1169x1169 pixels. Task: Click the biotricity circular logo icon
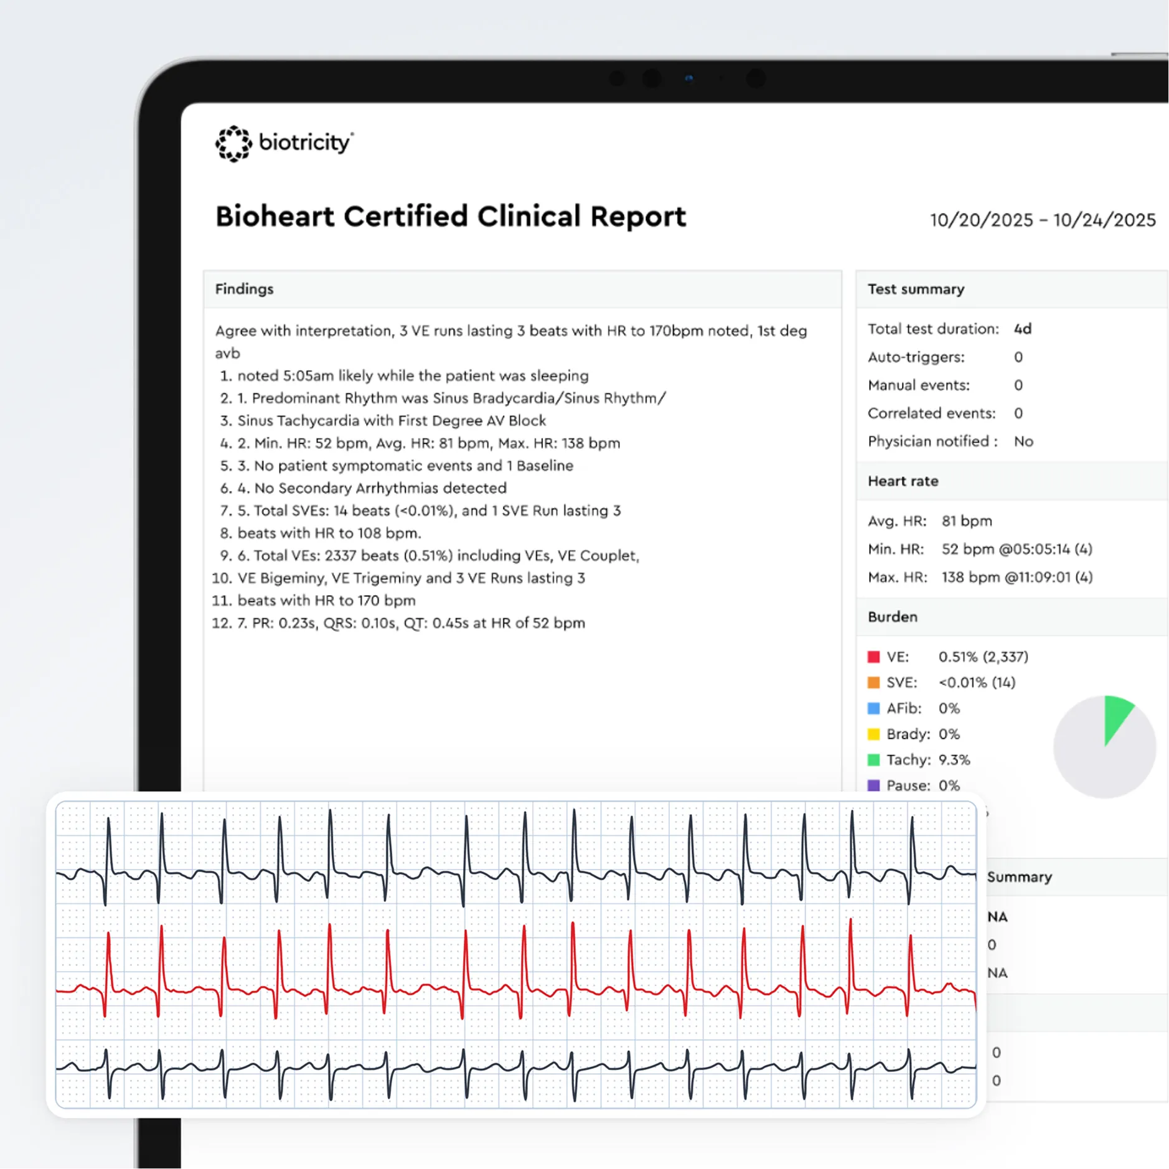233,144
